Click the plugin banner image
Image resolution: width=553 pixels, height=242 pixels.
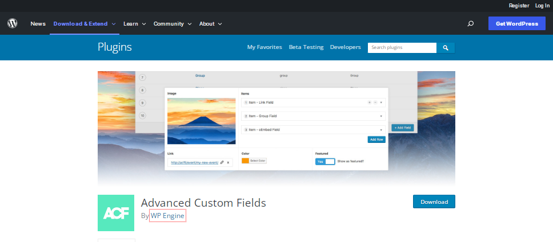tap(276, 128)
